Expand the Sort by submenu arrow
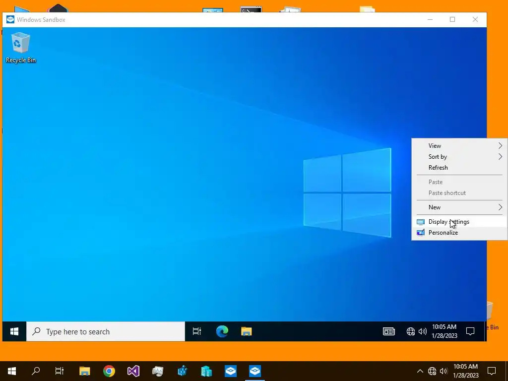 [500, 157]
